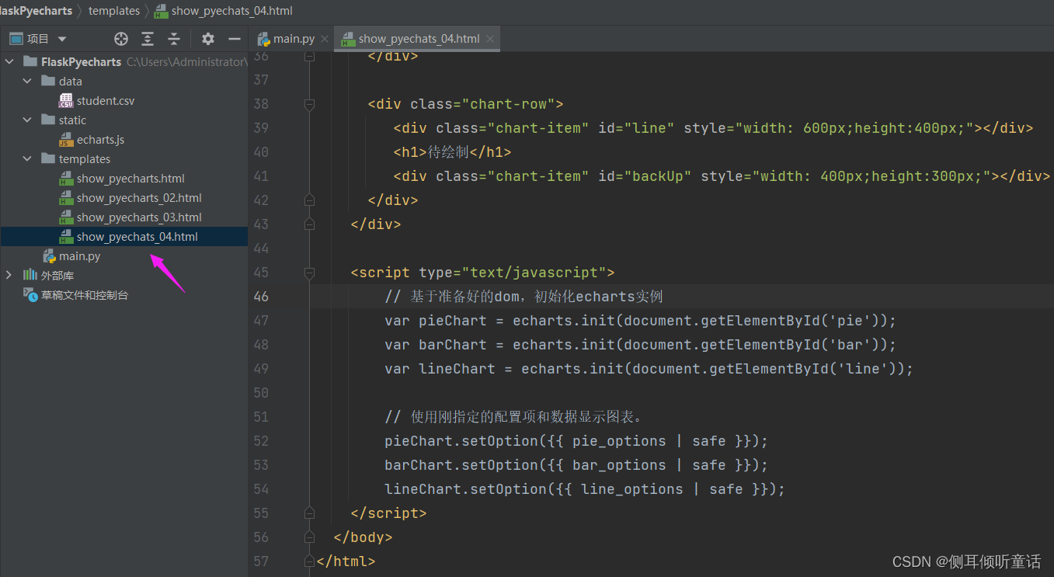Click fold end marker at line 42
Image resolution: width=1054 pixels, height=577 pixels.
click(x=310, y=200)
